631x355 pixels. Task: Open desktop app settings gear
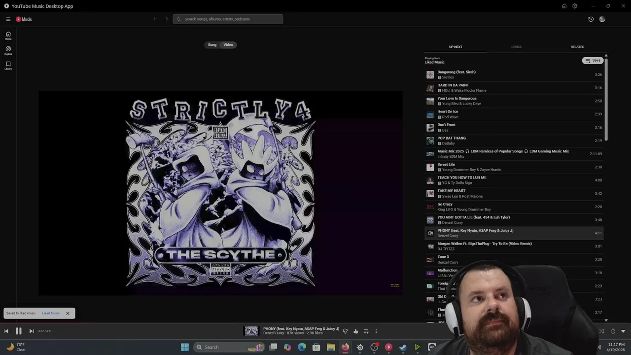pos(575,6)
